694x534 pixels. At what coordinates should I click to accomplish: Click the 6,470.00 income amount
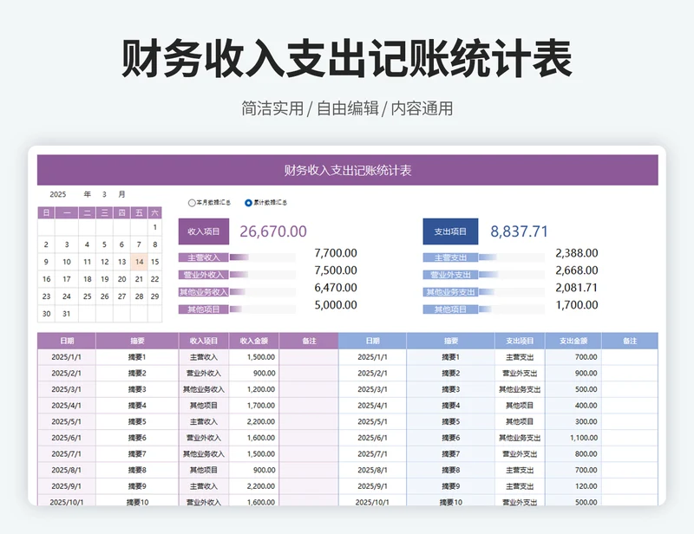coord(336,288)
